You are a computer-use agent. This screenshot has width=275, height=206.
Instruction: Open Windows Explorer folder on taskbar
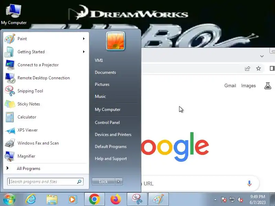[52, 199]
